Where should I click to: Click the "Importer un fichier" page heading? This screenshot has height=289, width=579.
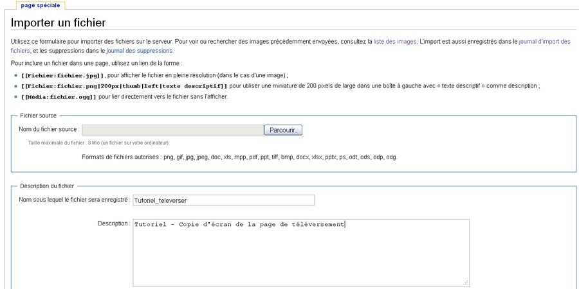point(59,23)
